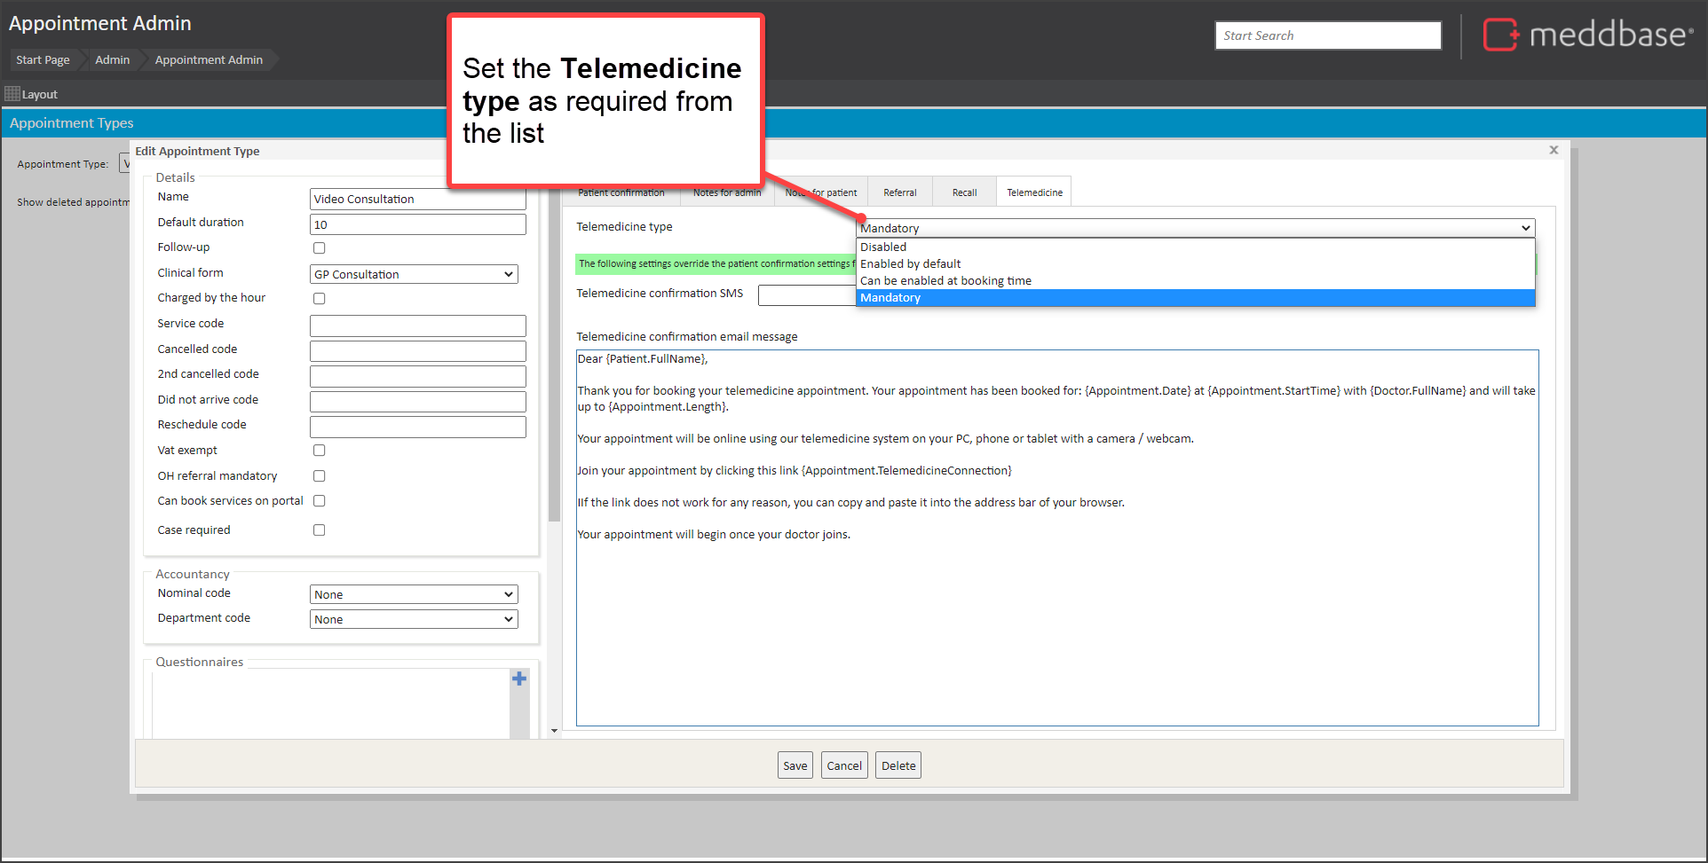The height and width of the screenshot is (863, 1708).
Task: Select Disabled from Telemedicine type list
Action: click(883, 247)
